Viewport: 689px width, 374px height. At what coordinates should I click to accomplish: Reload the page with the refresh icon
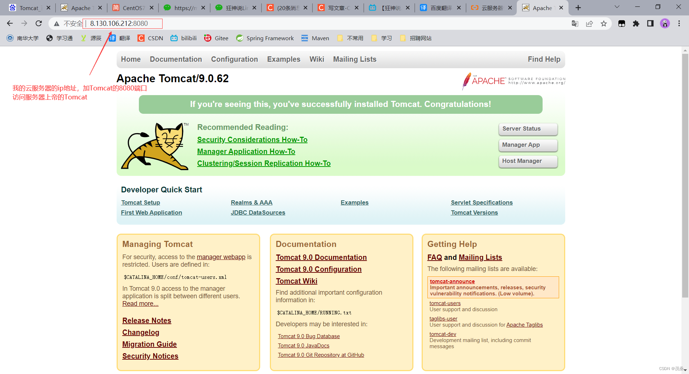pyautogui.click(x=38, y=23)
